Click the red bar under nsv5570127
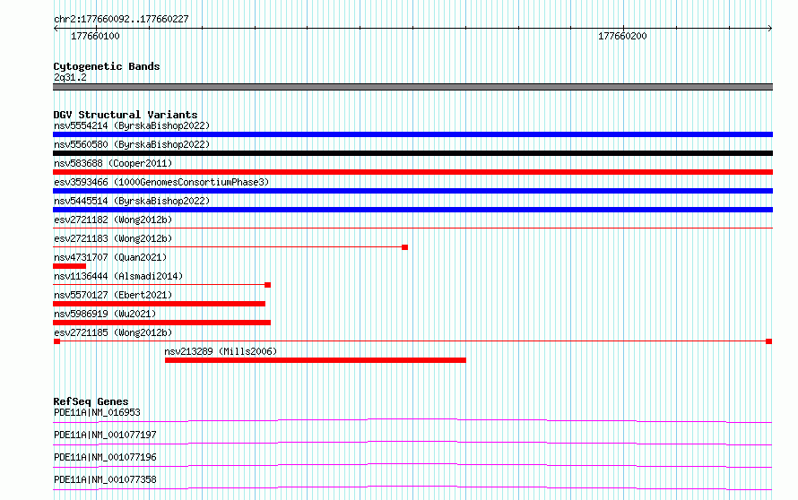The image size is (798, 500). click(x=160, y=304)
